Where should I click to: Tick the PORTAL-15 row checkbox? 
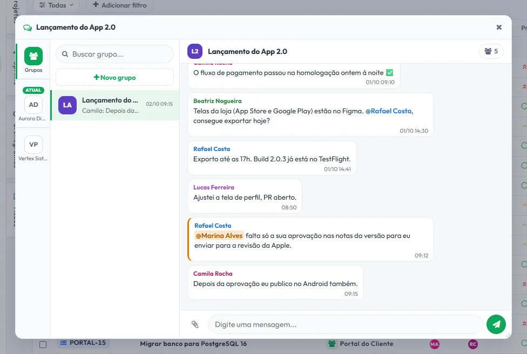click(43, 345)
